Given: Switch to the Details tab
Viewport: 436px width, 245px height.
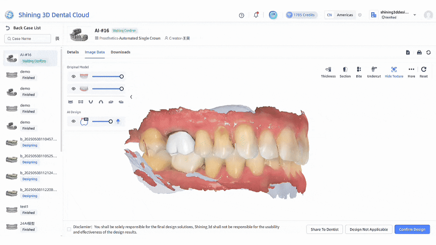Looking at the screenshot, I should click(x=73, y=52).
